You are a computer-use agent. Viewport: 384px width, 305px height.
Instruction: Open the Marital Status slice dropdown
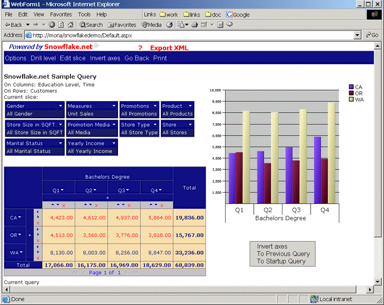coord(61,143)
